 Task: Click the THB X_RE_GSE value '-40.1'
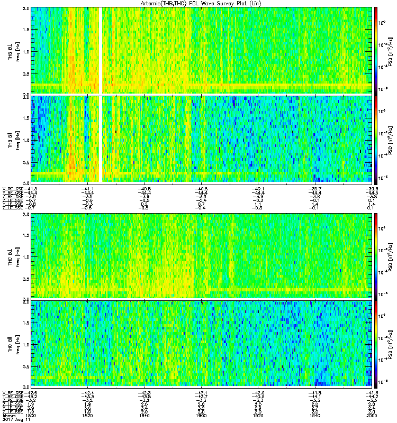[258, 189]
